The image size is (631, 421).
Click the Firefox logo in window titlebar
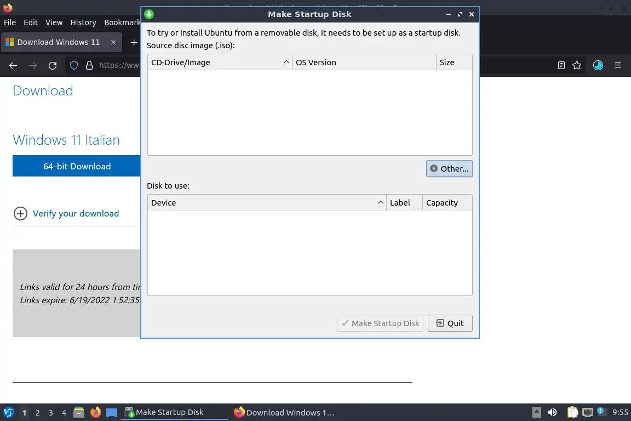tap(8, 8)
